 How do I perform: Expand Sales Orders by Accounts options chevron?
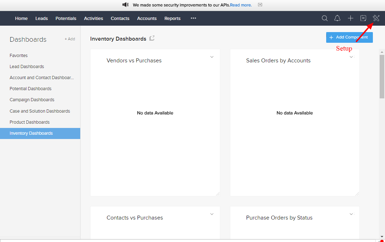(351, 57)
